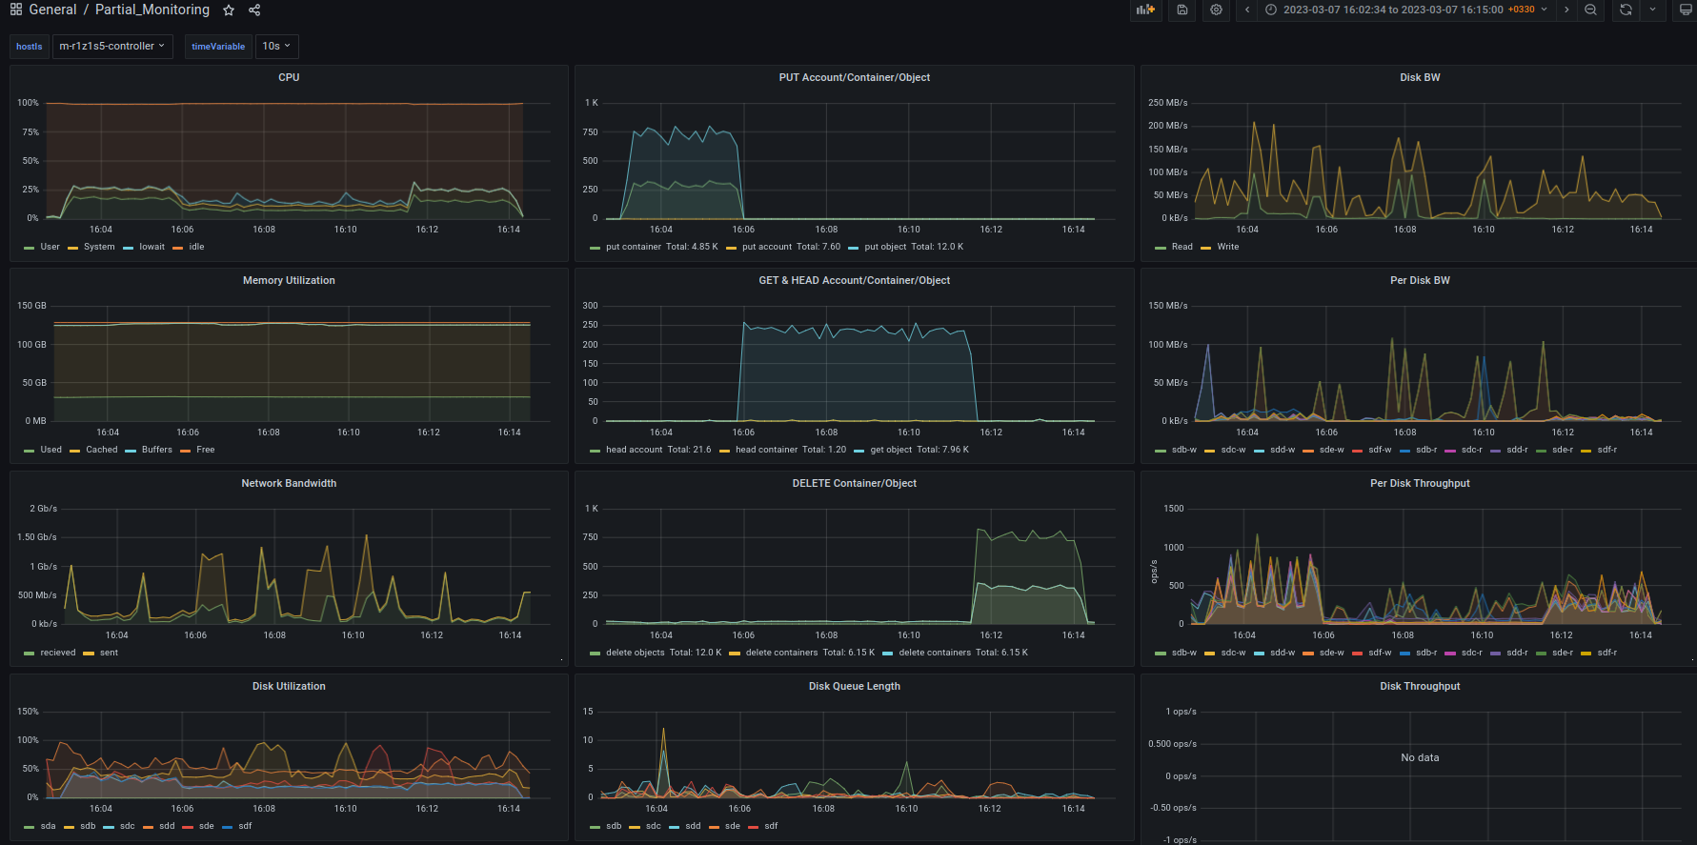Open the Disk Queue Length panel menu
The height and width of the screenshot is (845, 1697).
click(x=854, y=686)
